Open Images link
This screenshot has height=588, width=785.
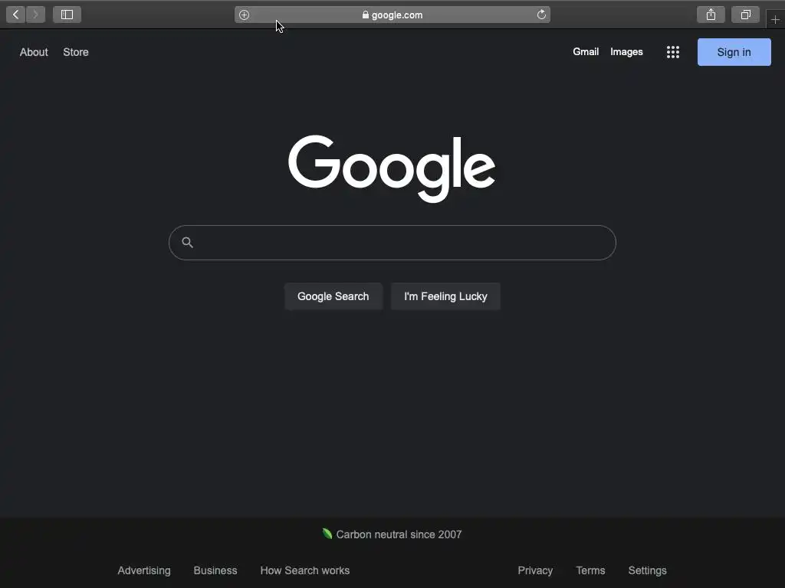pos(626,52)
